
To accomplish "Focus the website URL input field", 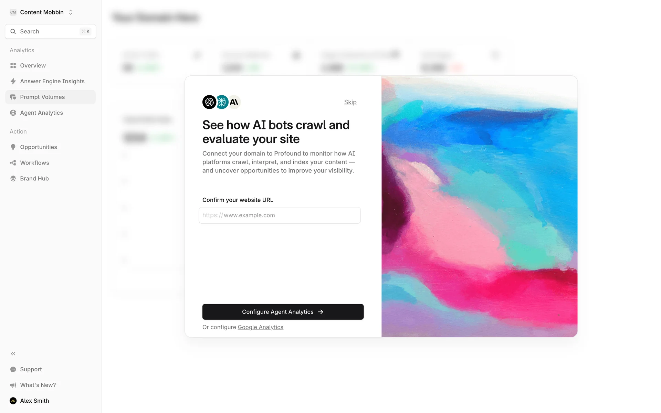I will click(280, 215).
